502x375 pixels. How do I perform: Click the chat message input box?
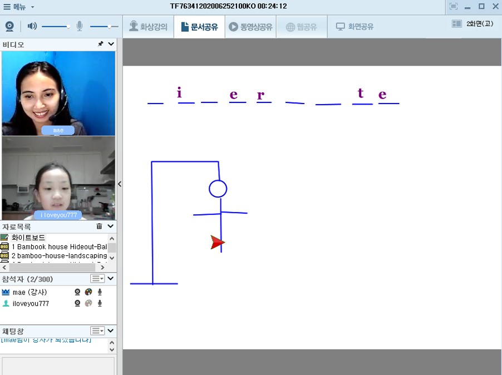(x=58, y=366)
